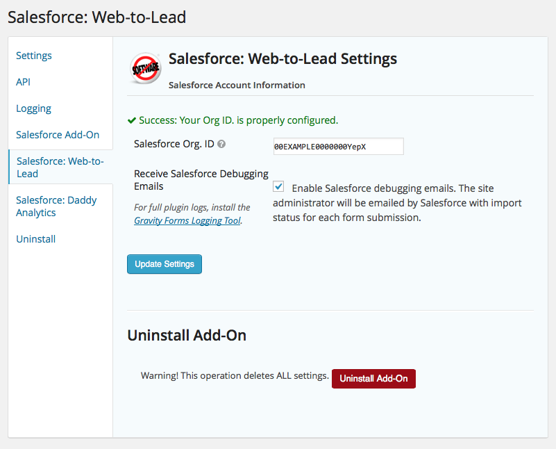Select the Salesforce Add-On tab
Viewport: 556px width, 449px height.
click(x=58, y=135)
